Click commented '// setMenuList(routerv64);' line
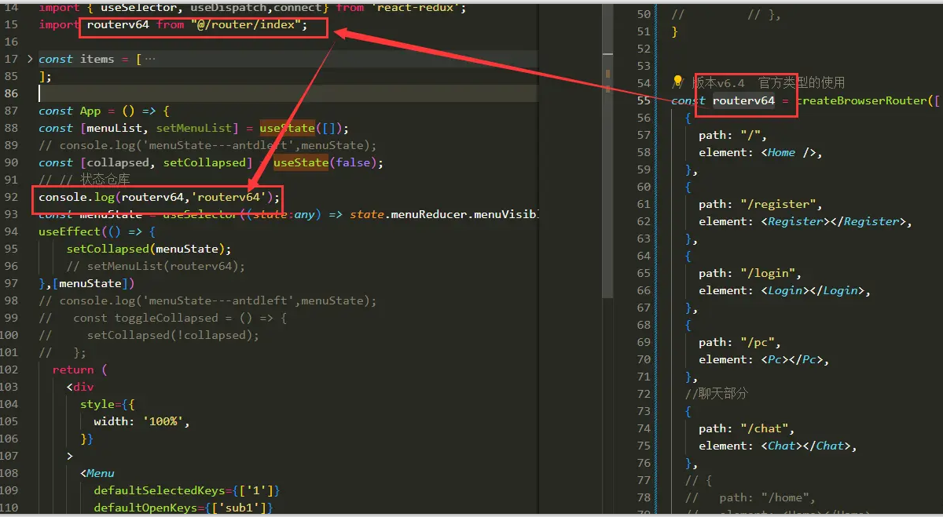The height and width of the screenshot is (517, 943). [x=156, y=266]
